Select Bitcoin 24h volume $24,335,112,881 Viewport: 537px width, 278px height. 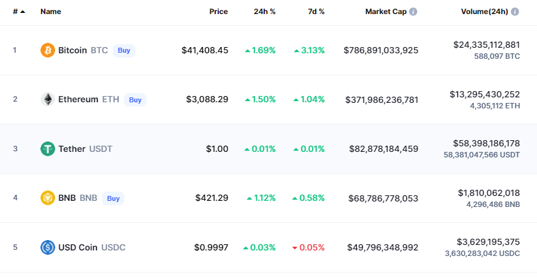pyautogui.click(x=486, y=45)
